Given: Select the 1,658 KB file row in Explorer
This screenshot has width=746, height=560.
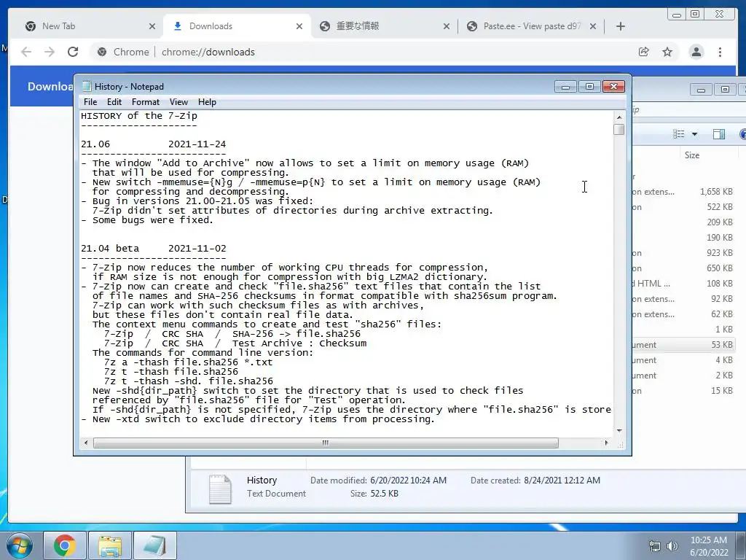Looking at the screenshot, I should pyautogui.click(x=683, y=192).
